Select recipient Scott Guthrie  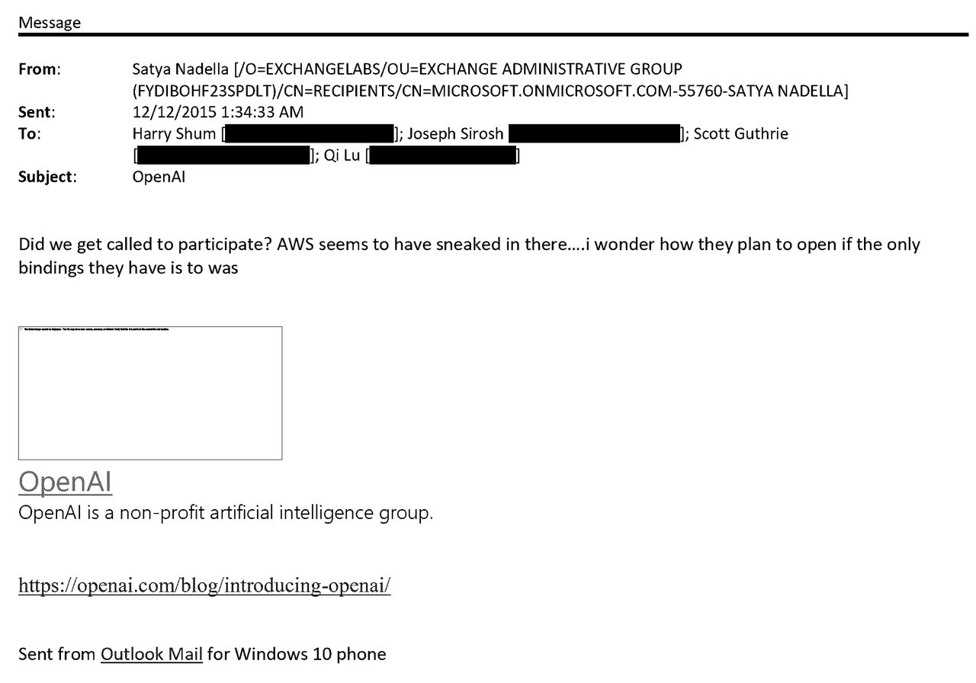point(741,134)
